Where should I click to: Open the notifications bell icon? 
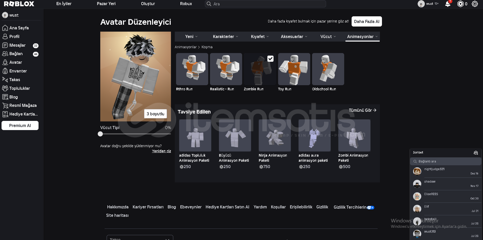448,4
